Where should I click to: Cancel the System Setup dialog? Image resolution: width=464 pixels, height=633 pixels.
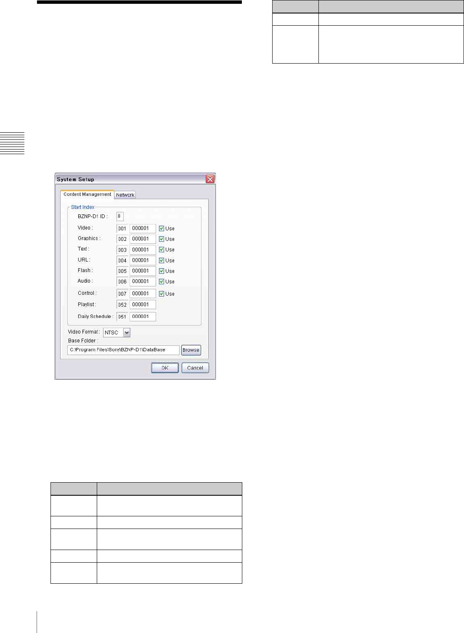pos(195,368)
